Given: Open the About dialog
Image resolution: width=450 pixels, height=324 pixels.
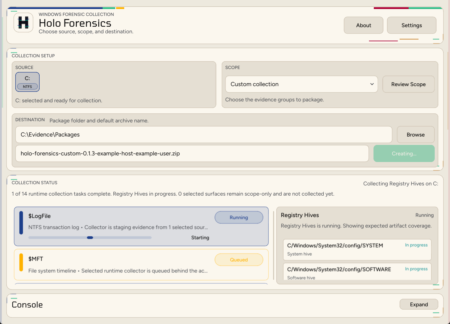Looking at the screenshot, I should pos(363,25).
